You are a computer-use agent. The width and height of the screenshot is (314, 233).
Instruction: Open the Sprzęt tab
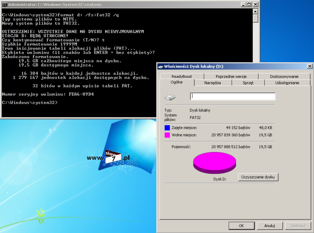click(x=248, y=83)
